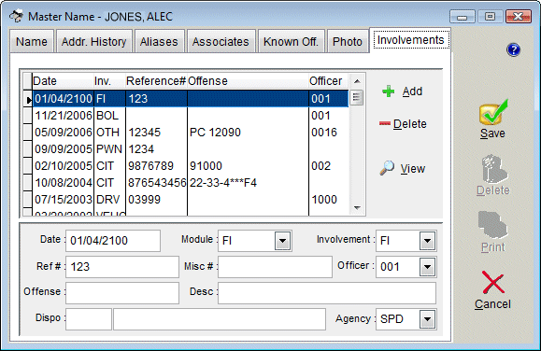The height and width of the screenshot is (351, 541).
Task: Expand the Involvement dropdown
Action: click(427, 240)
